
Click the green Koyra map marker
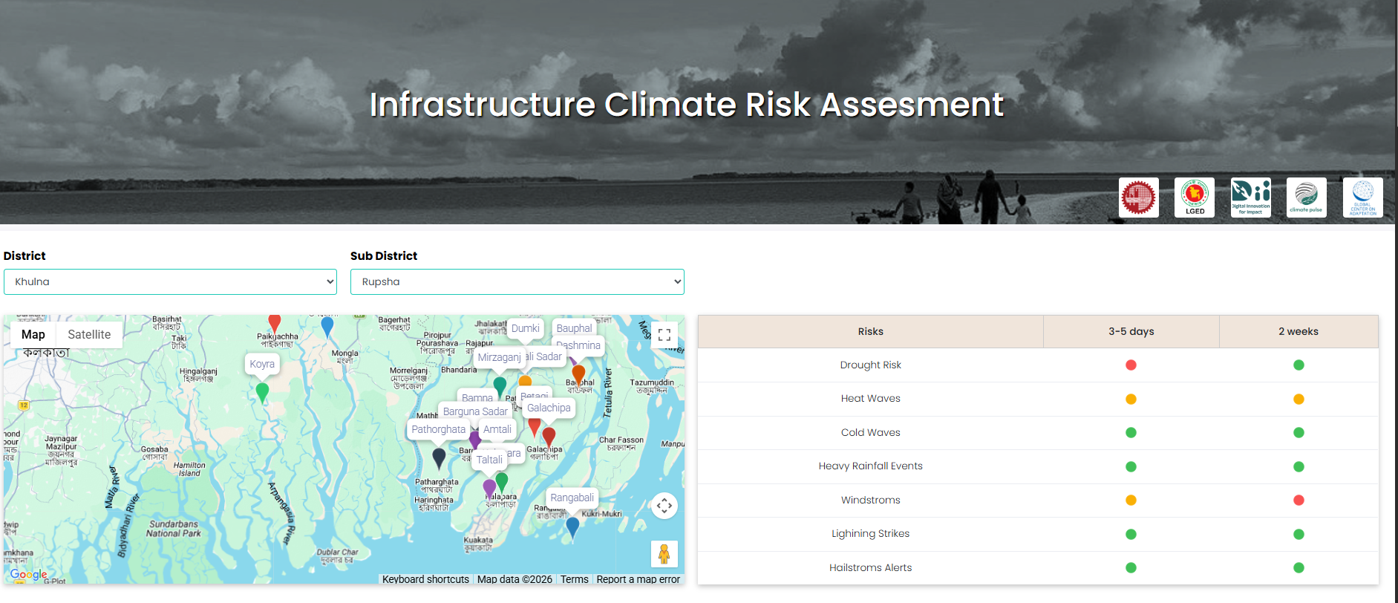click(x=262, y=393)
